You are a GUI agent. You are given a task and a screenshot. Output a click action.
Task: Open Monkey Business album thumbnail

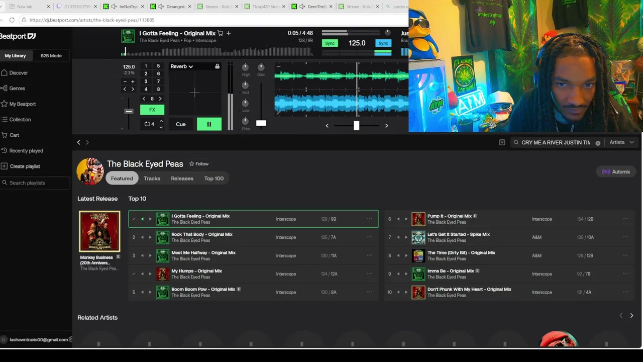click(99, 231)
